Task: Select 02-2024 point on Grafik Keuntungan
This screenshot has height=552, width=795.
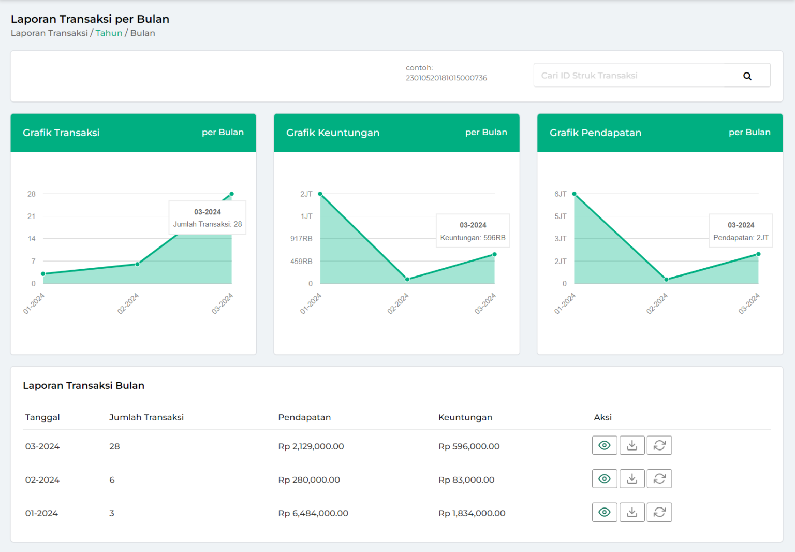Action: (407, 279)
